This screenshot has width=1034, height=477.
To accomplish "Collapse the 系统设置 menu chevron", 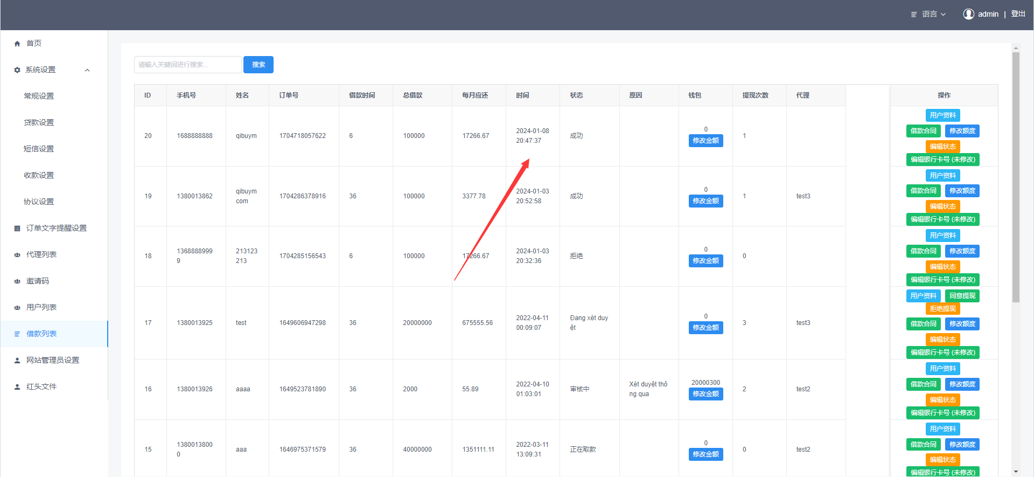I will click(87, 70).
